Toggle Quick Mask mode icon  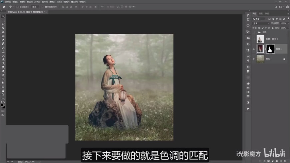[x=3, y=111]
